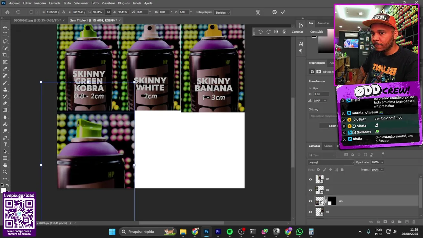Switch to warp mode icon
Screen dimensions: 423x238
(258, 12)
